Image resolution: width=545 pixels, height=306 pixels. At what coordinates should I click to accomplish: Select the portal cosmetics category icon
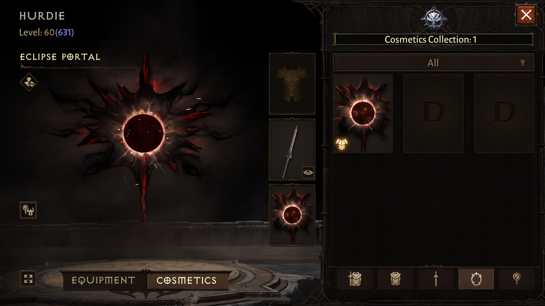pos(476,278)
